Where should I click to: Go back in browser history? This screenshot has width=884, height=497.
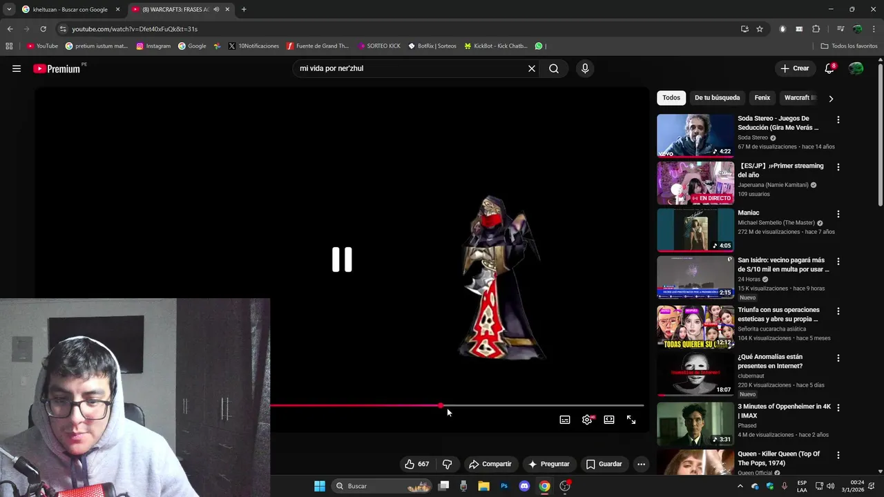coord(10,29)
